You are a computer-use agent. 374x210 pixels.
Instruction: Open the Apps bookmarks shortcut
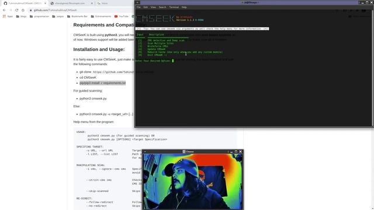coord(8,16)
